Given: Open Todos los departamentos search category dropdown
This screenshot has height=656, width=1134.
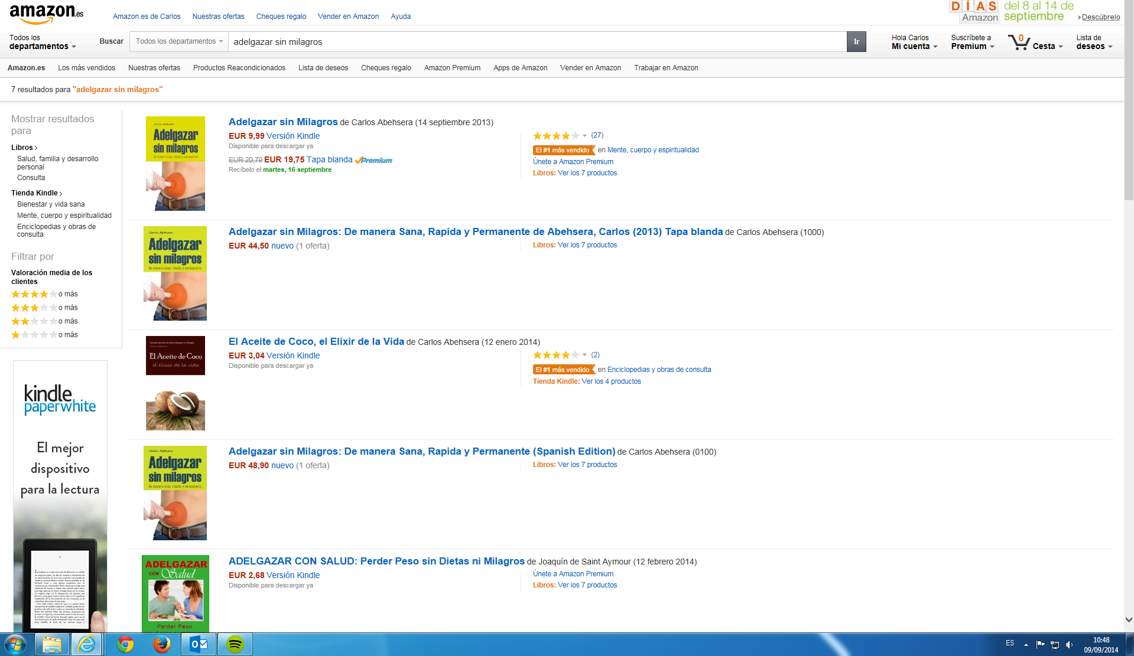Looking at the screenshot, I should (179, 41).
